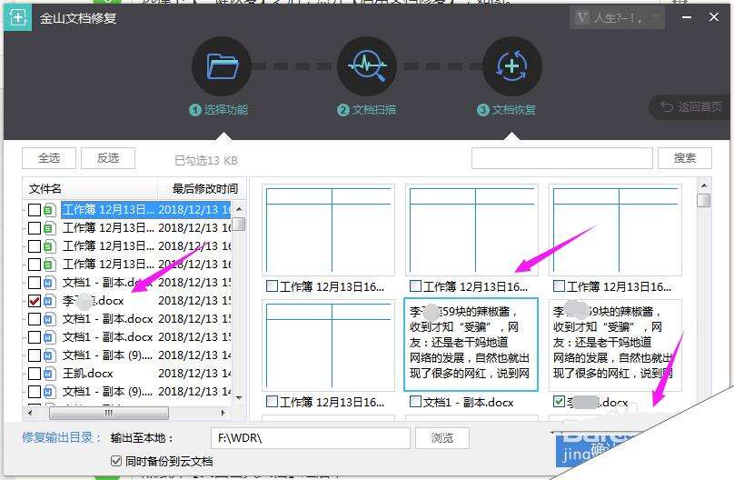Click the output path field F:\WDR\
Image resolution: width=734 pixels, height=480 pixels.
pyautogui.click(x=311, y=438)
